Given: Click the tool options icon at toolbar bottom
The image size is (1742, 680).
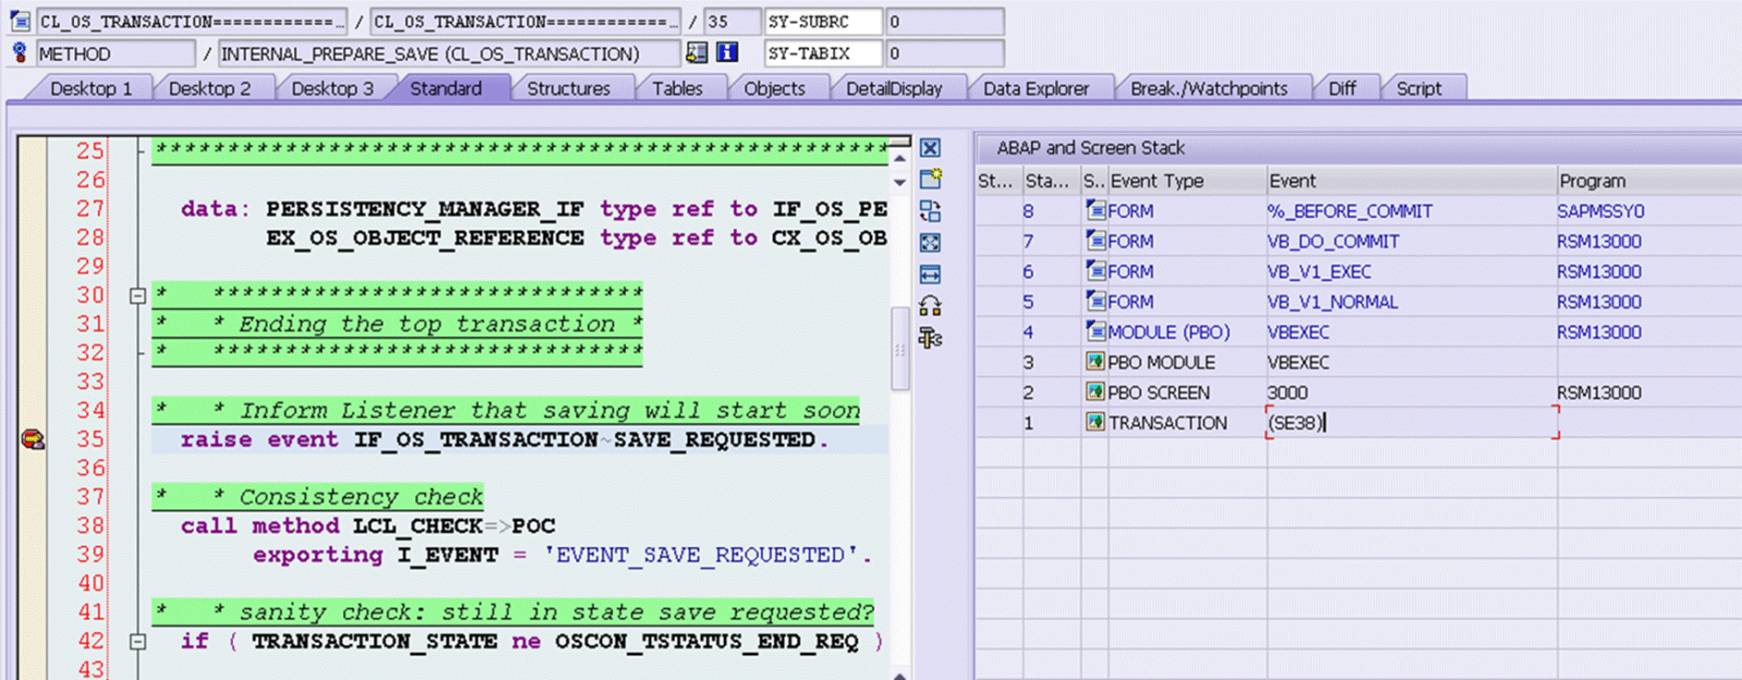Looking at the screenshot, I should [930, 338].
